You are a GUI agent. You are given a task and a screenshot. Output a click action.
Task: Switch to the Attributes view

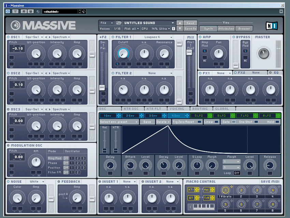point(226,28)
